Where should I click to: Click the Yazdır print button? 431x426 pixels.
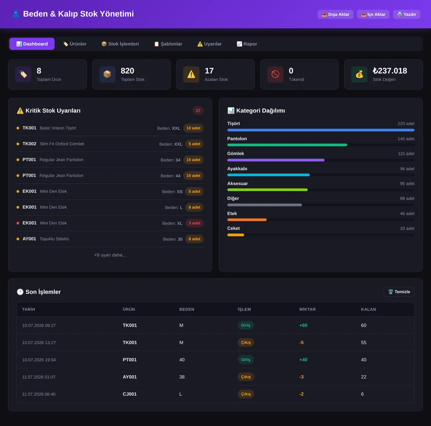coord(407,14)
